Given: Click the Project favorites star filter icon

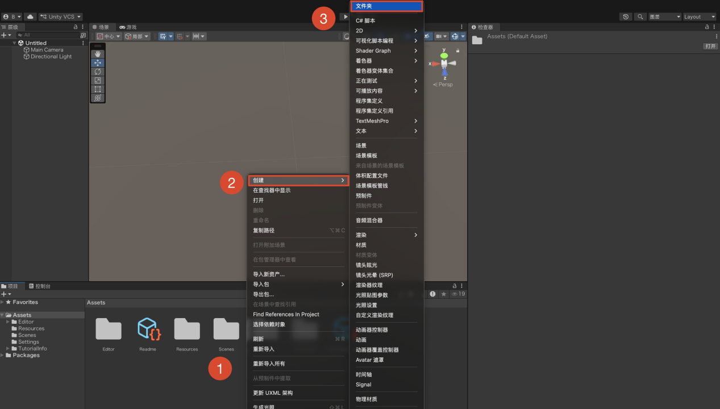Looking at the screenshot, I should [444, 294].
